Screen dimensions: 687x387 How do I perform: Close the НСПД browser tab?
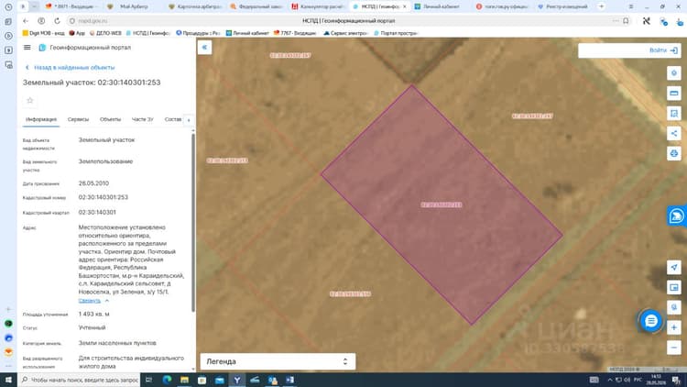click(x=404, y=6)
